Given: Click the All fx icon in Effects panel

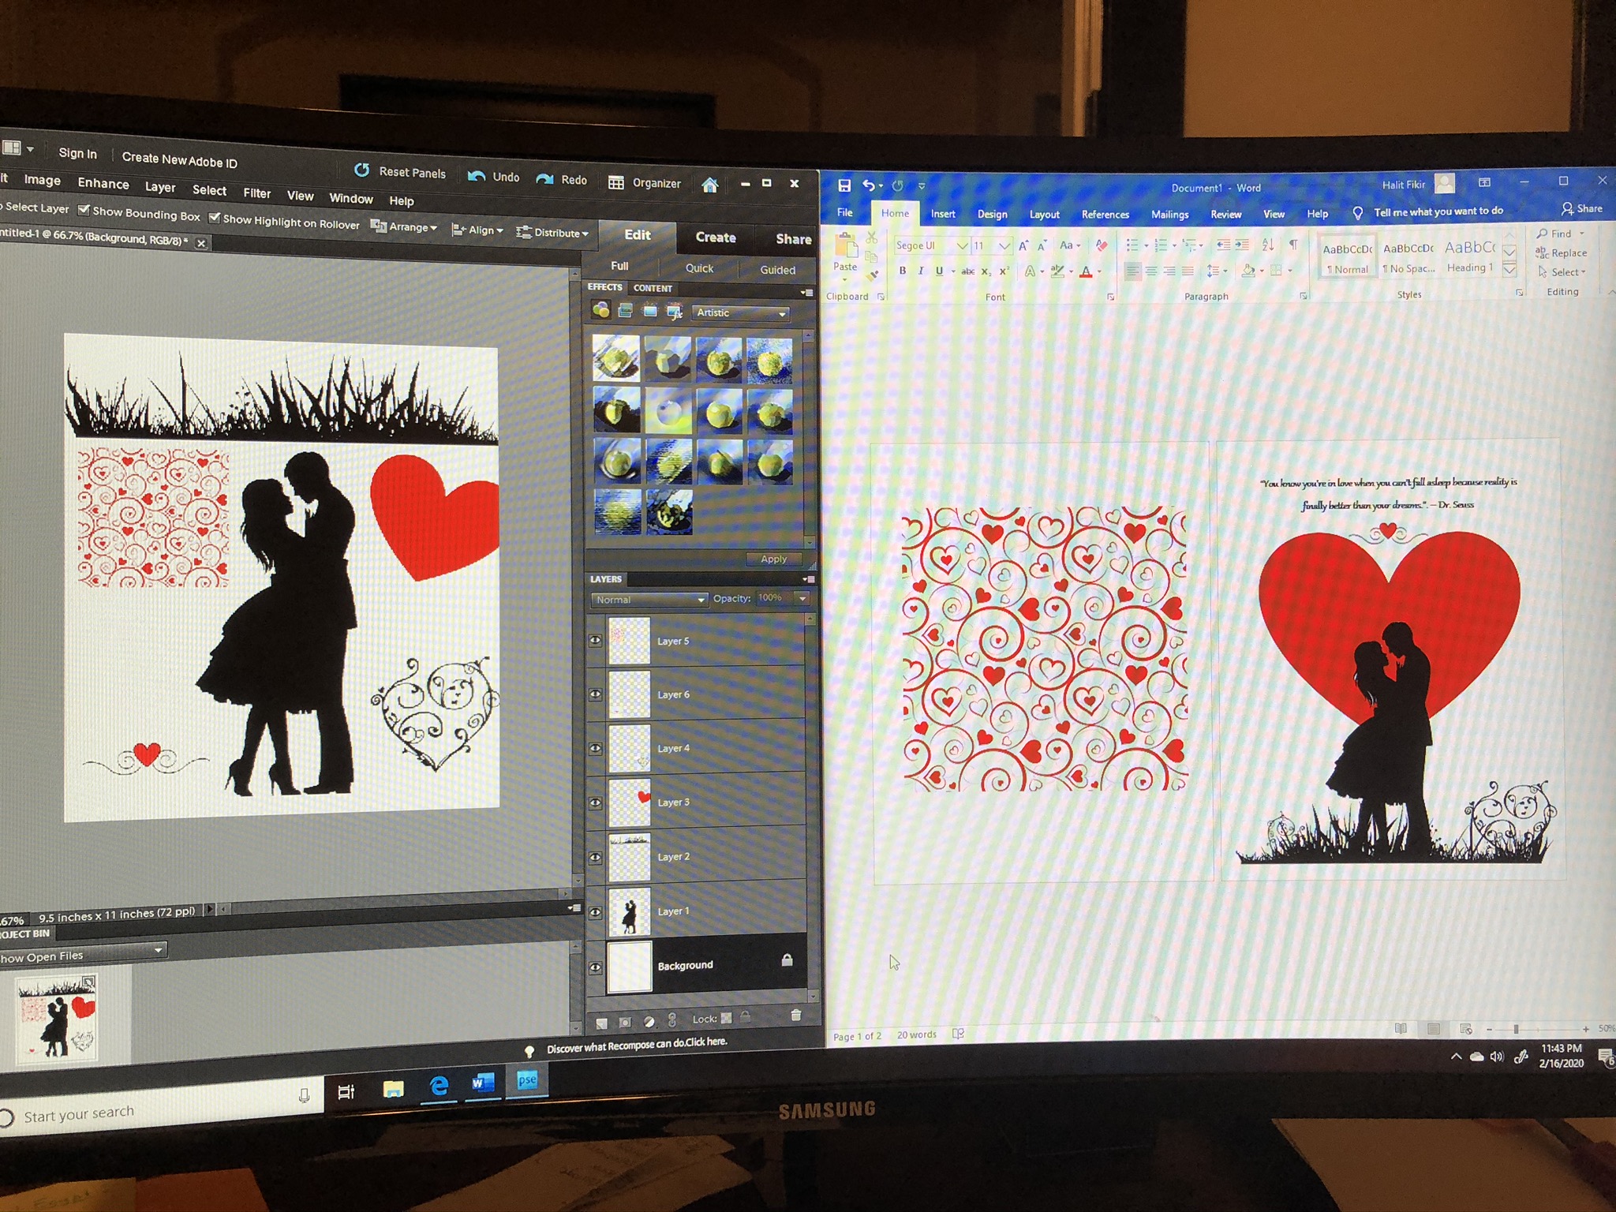Looking at the screenshot, I should [675, 312].
